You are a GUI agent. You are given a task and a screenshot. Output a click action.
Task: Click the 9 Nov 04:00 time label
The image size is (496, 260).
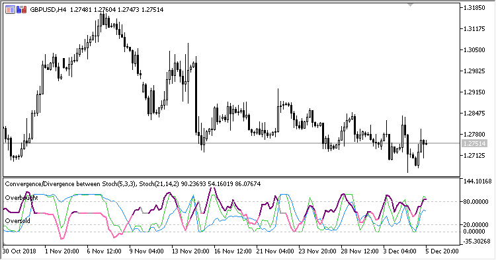tap(147, 251)
